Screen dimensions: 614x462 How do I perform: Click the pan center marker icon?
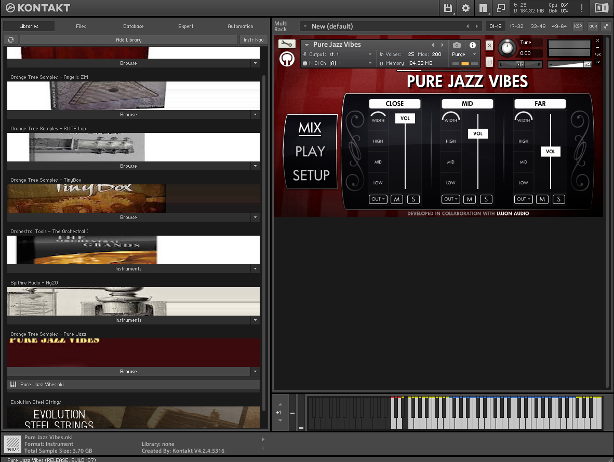pyautogui.click(x=520, y=64)
